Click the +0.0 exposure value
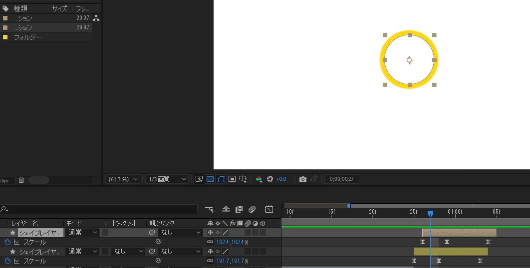 pyautogui.click(x=281, y=179)
